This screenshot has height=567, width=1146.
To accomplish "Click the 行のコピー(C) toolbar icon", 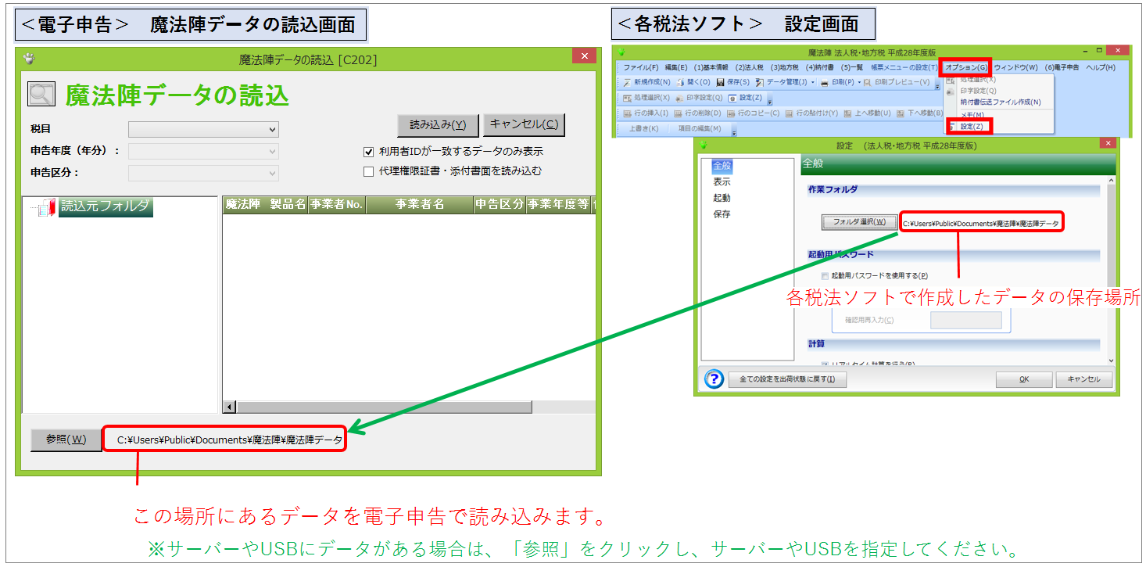I will (x=731, y=113).
